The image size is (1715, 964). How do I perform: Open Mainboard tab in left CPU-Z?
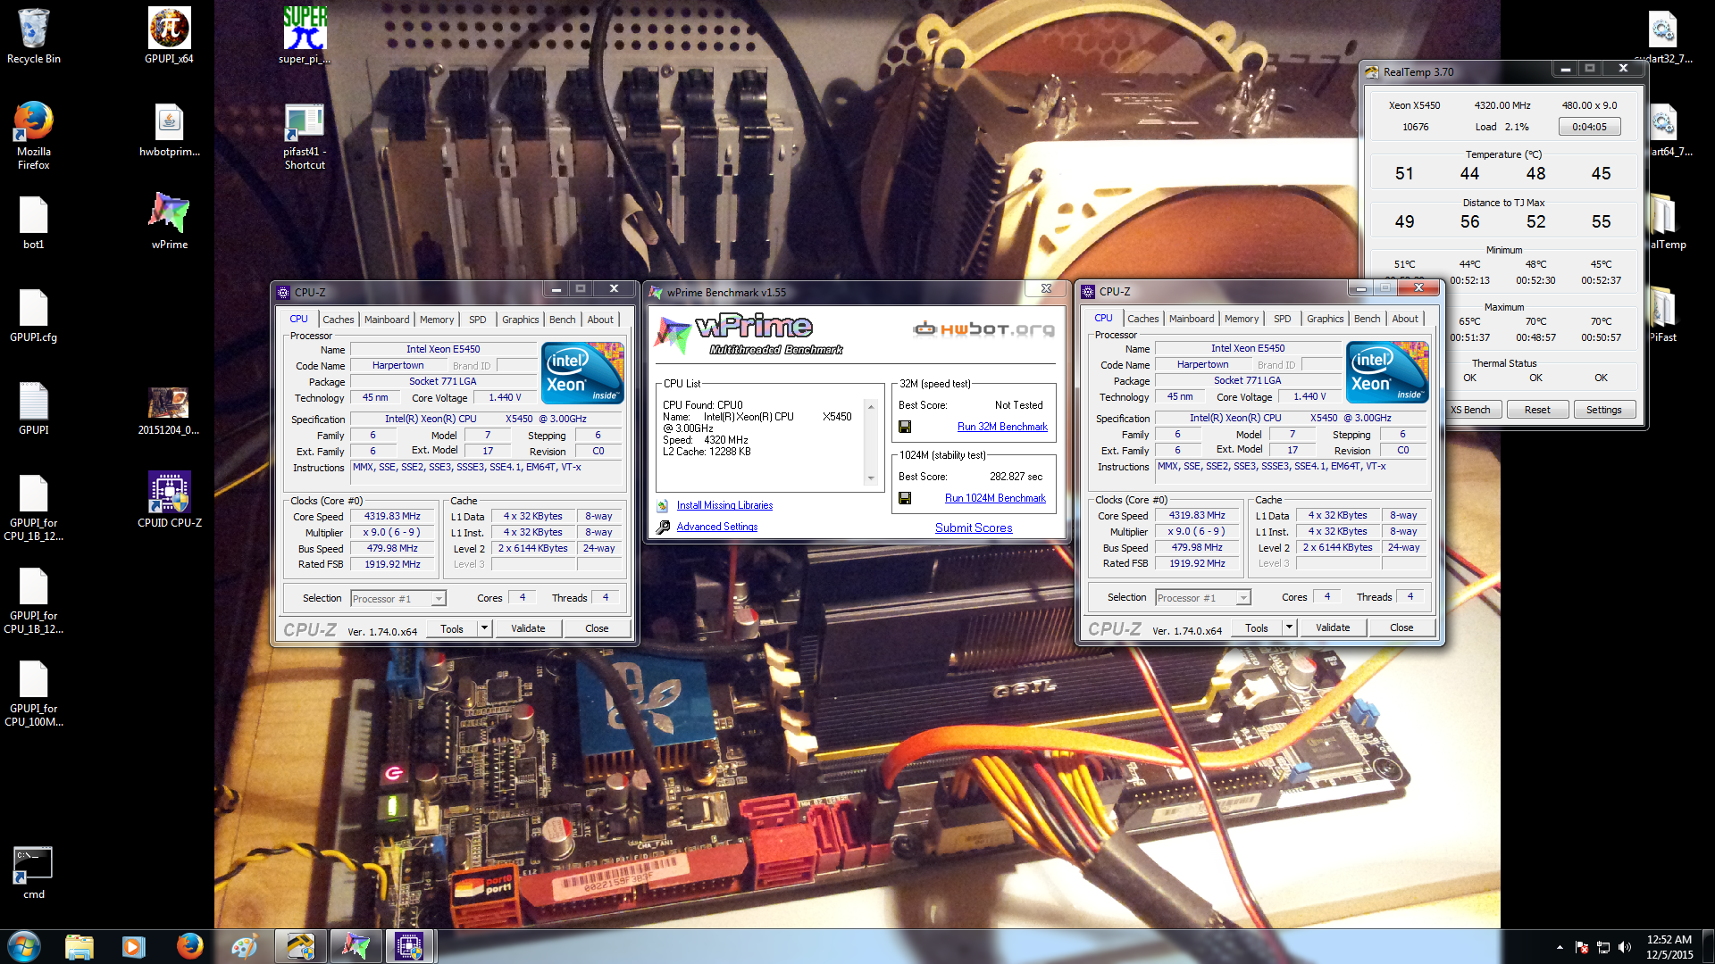[x=387, y=320]
